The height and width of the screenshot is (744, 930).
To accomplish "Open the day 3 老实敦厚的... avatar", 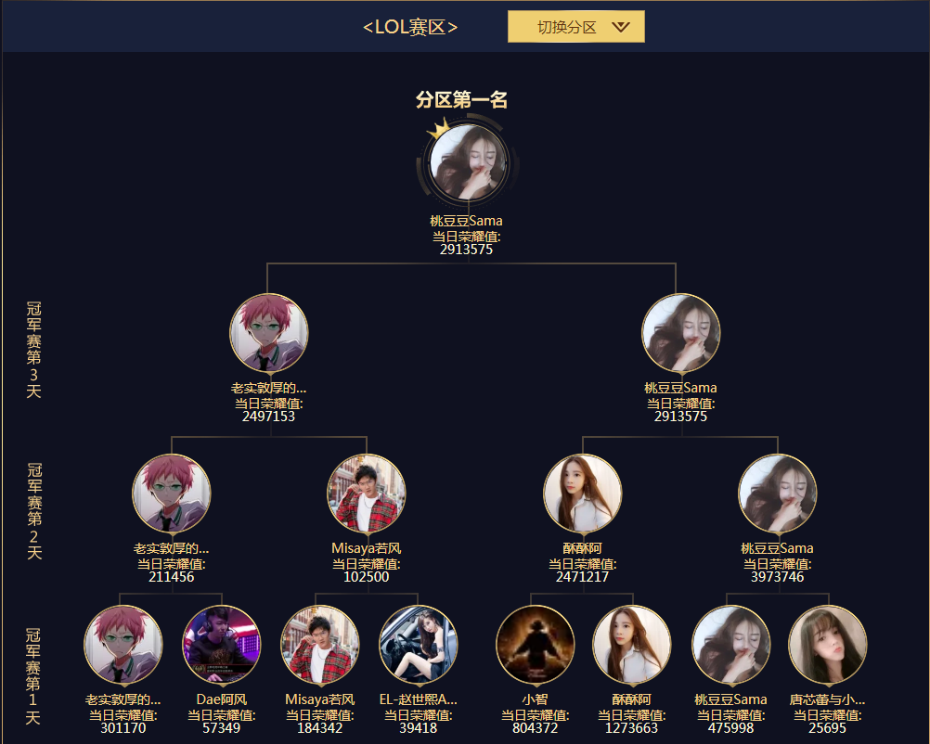I will 268,333.
